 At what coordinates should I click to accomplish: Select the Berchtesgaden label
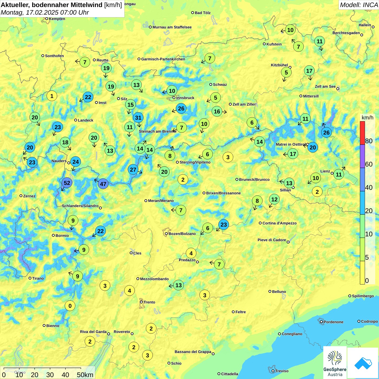click(x=346, y=33)
